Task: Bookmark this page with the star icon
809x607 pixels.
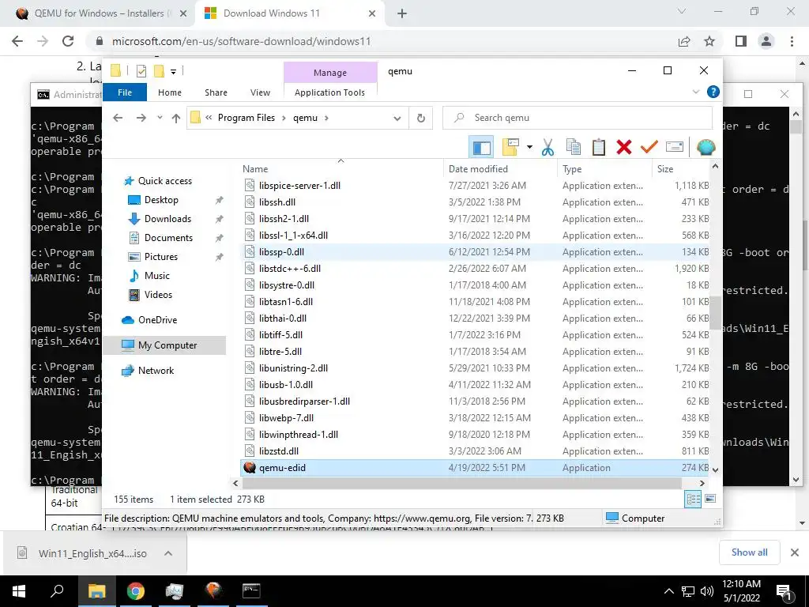Action: [x=709, y=41]
